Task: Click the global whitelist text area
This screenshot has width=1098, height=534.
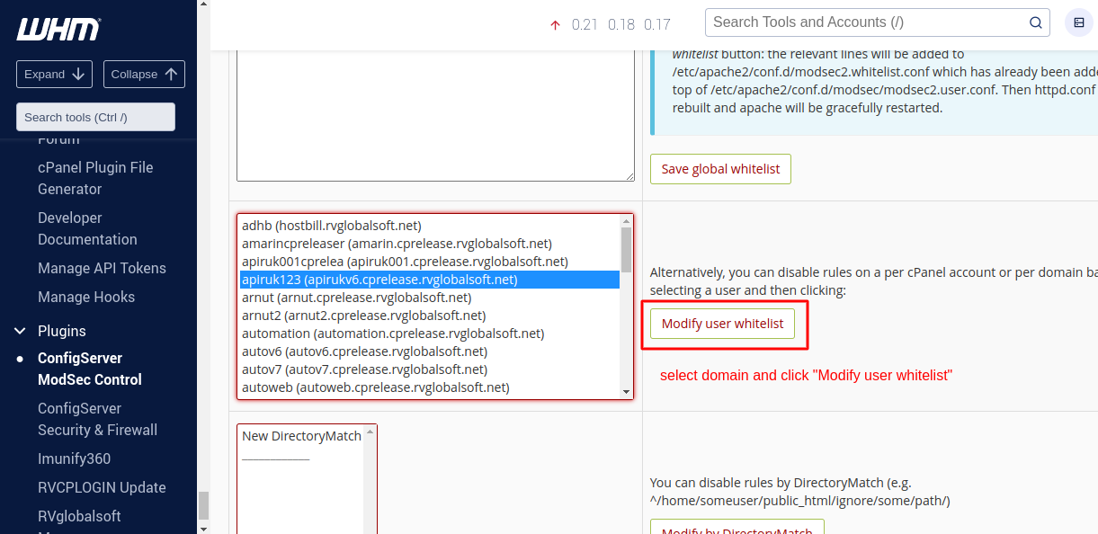Action: [435, 115]
